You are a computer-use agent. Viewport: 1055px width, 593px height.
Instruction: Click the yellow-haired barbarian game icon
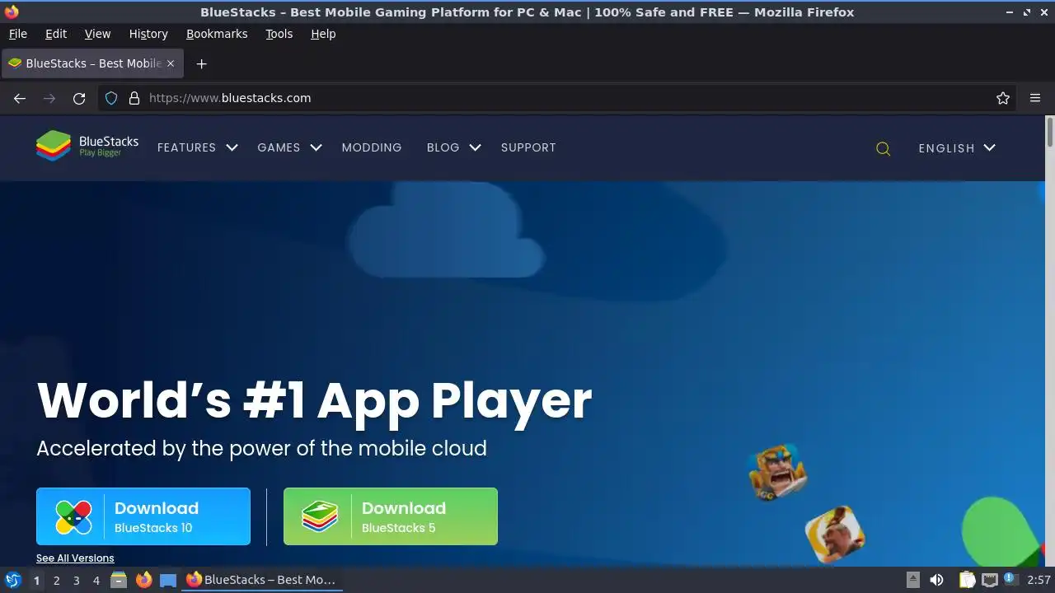coord(777,473)
